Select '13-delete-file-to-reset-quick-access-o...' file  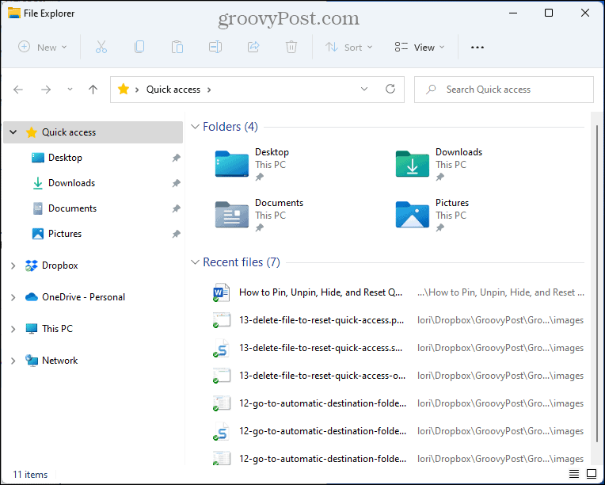(398, 376)
